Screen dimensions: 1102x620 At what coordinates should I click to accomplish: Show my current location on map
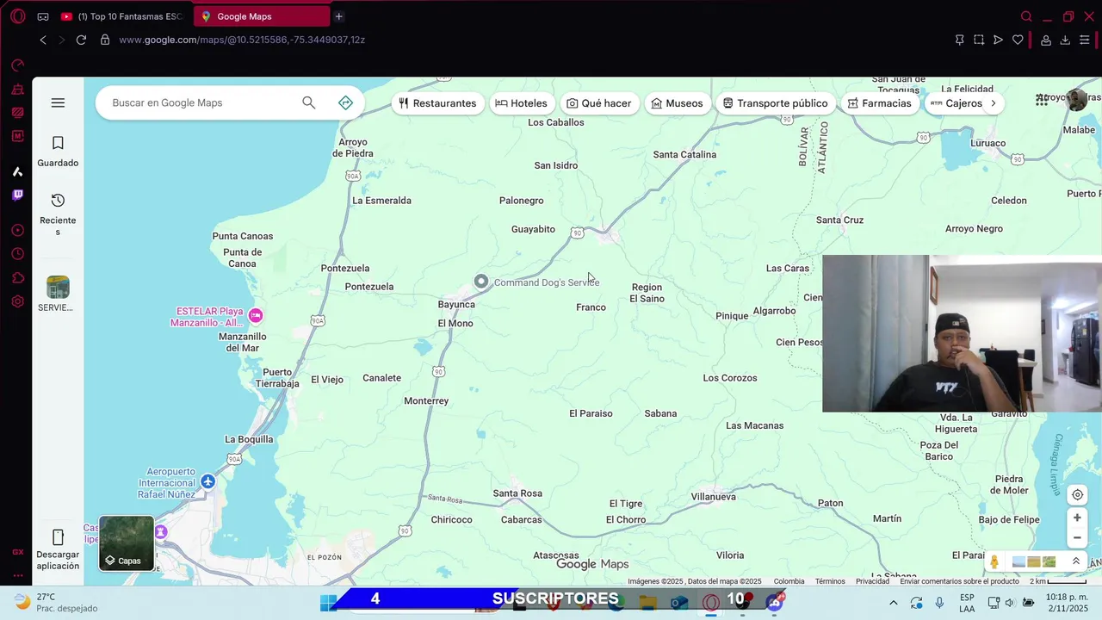(x=1077, y=495)
